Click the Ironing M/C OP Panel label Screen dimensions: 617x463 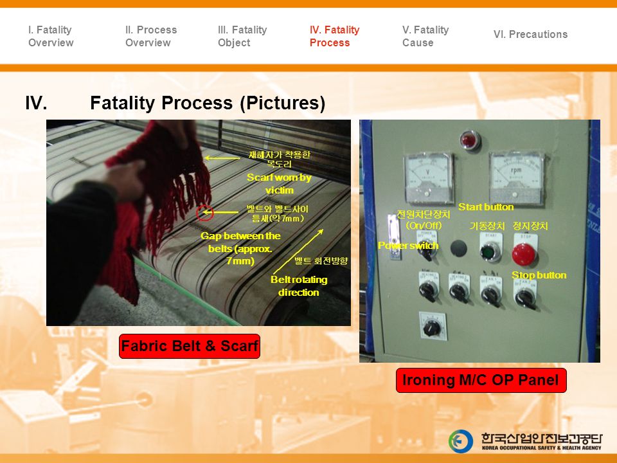coord(481,380)
